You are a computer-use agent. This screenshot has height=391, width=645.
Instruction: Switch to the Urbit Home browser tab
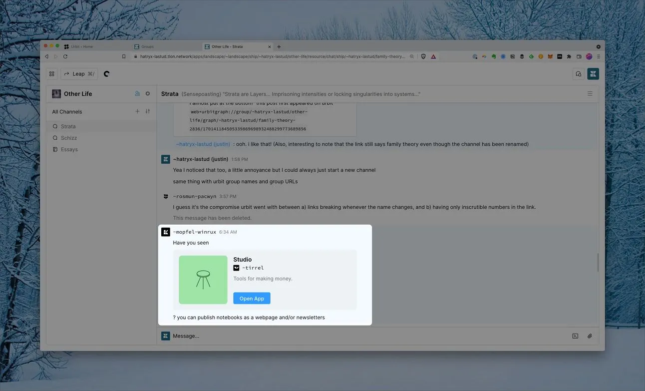[x=81, y=46]
